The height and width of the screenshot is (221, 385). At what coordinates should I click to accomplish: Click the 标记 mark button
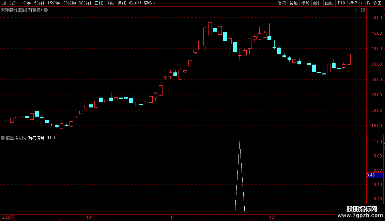point(353,3)
